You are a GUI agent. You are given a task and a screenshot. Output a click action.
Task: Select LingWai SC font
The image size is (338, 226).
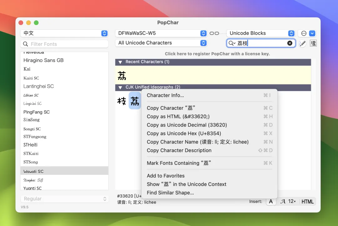pos(64,103)
